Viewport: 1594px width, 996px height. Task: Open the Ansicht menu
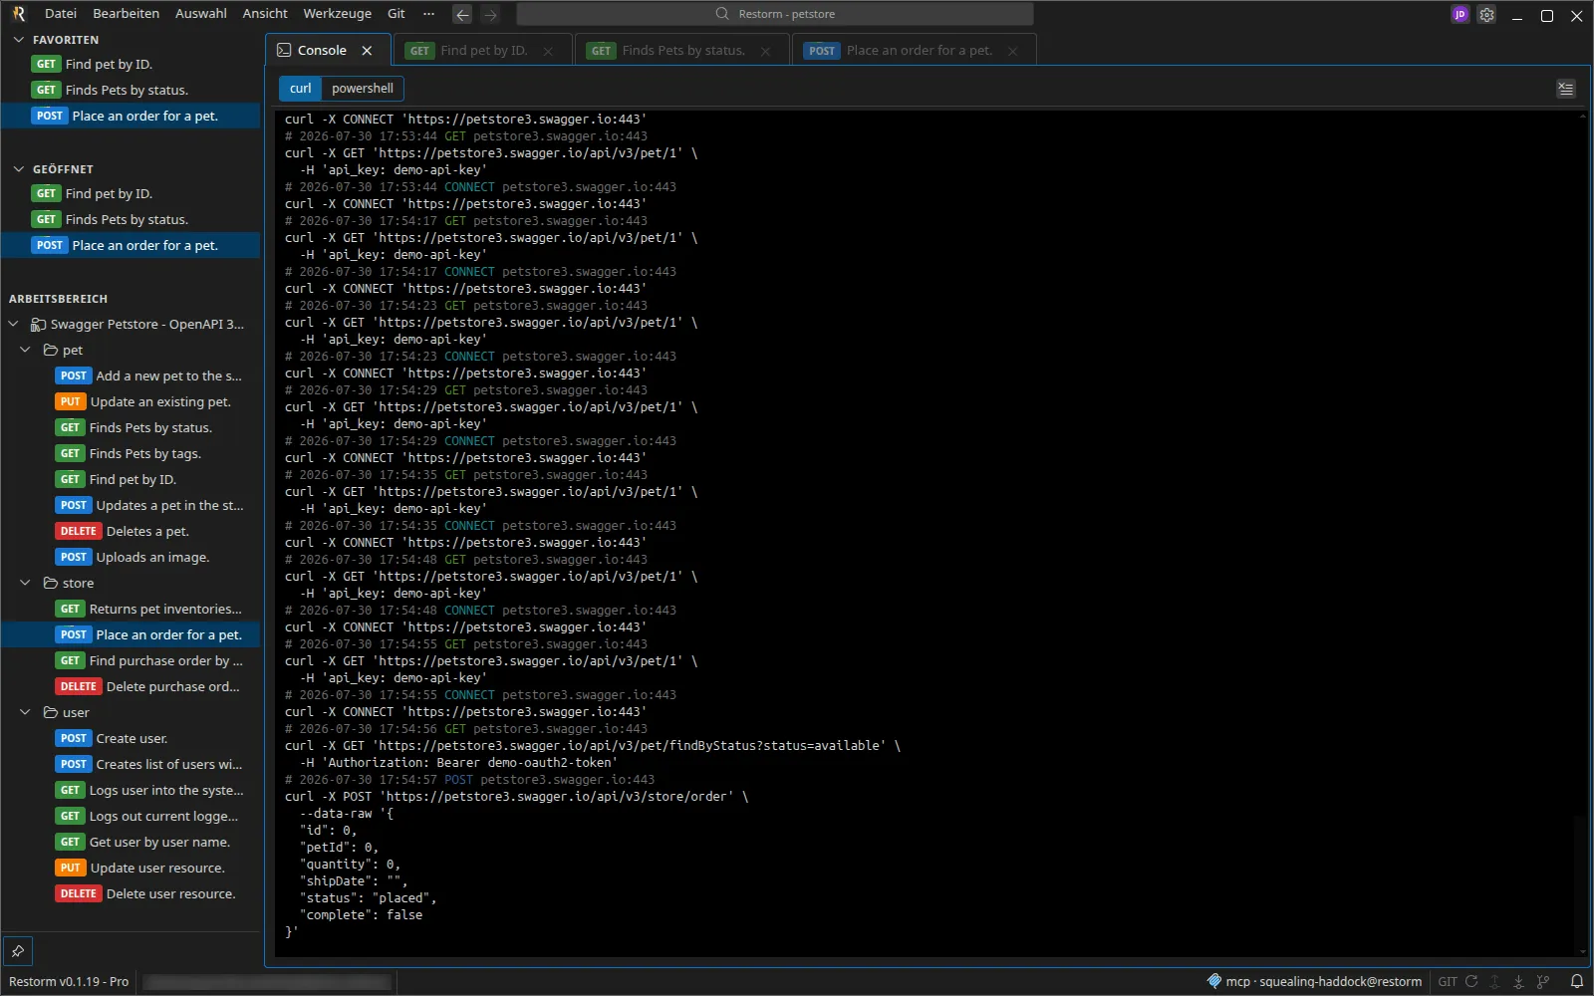tap(265, 14)
